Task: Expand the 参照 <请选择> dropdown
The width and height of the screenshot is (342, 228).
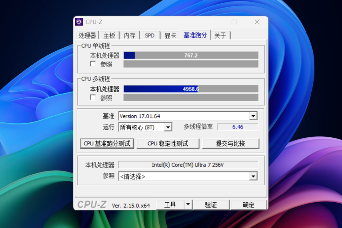Action: coord(253,176)
